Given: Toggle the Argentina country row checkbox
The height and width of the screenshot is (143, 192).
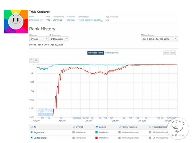Looking at the screenshot, I should point(31,132).
